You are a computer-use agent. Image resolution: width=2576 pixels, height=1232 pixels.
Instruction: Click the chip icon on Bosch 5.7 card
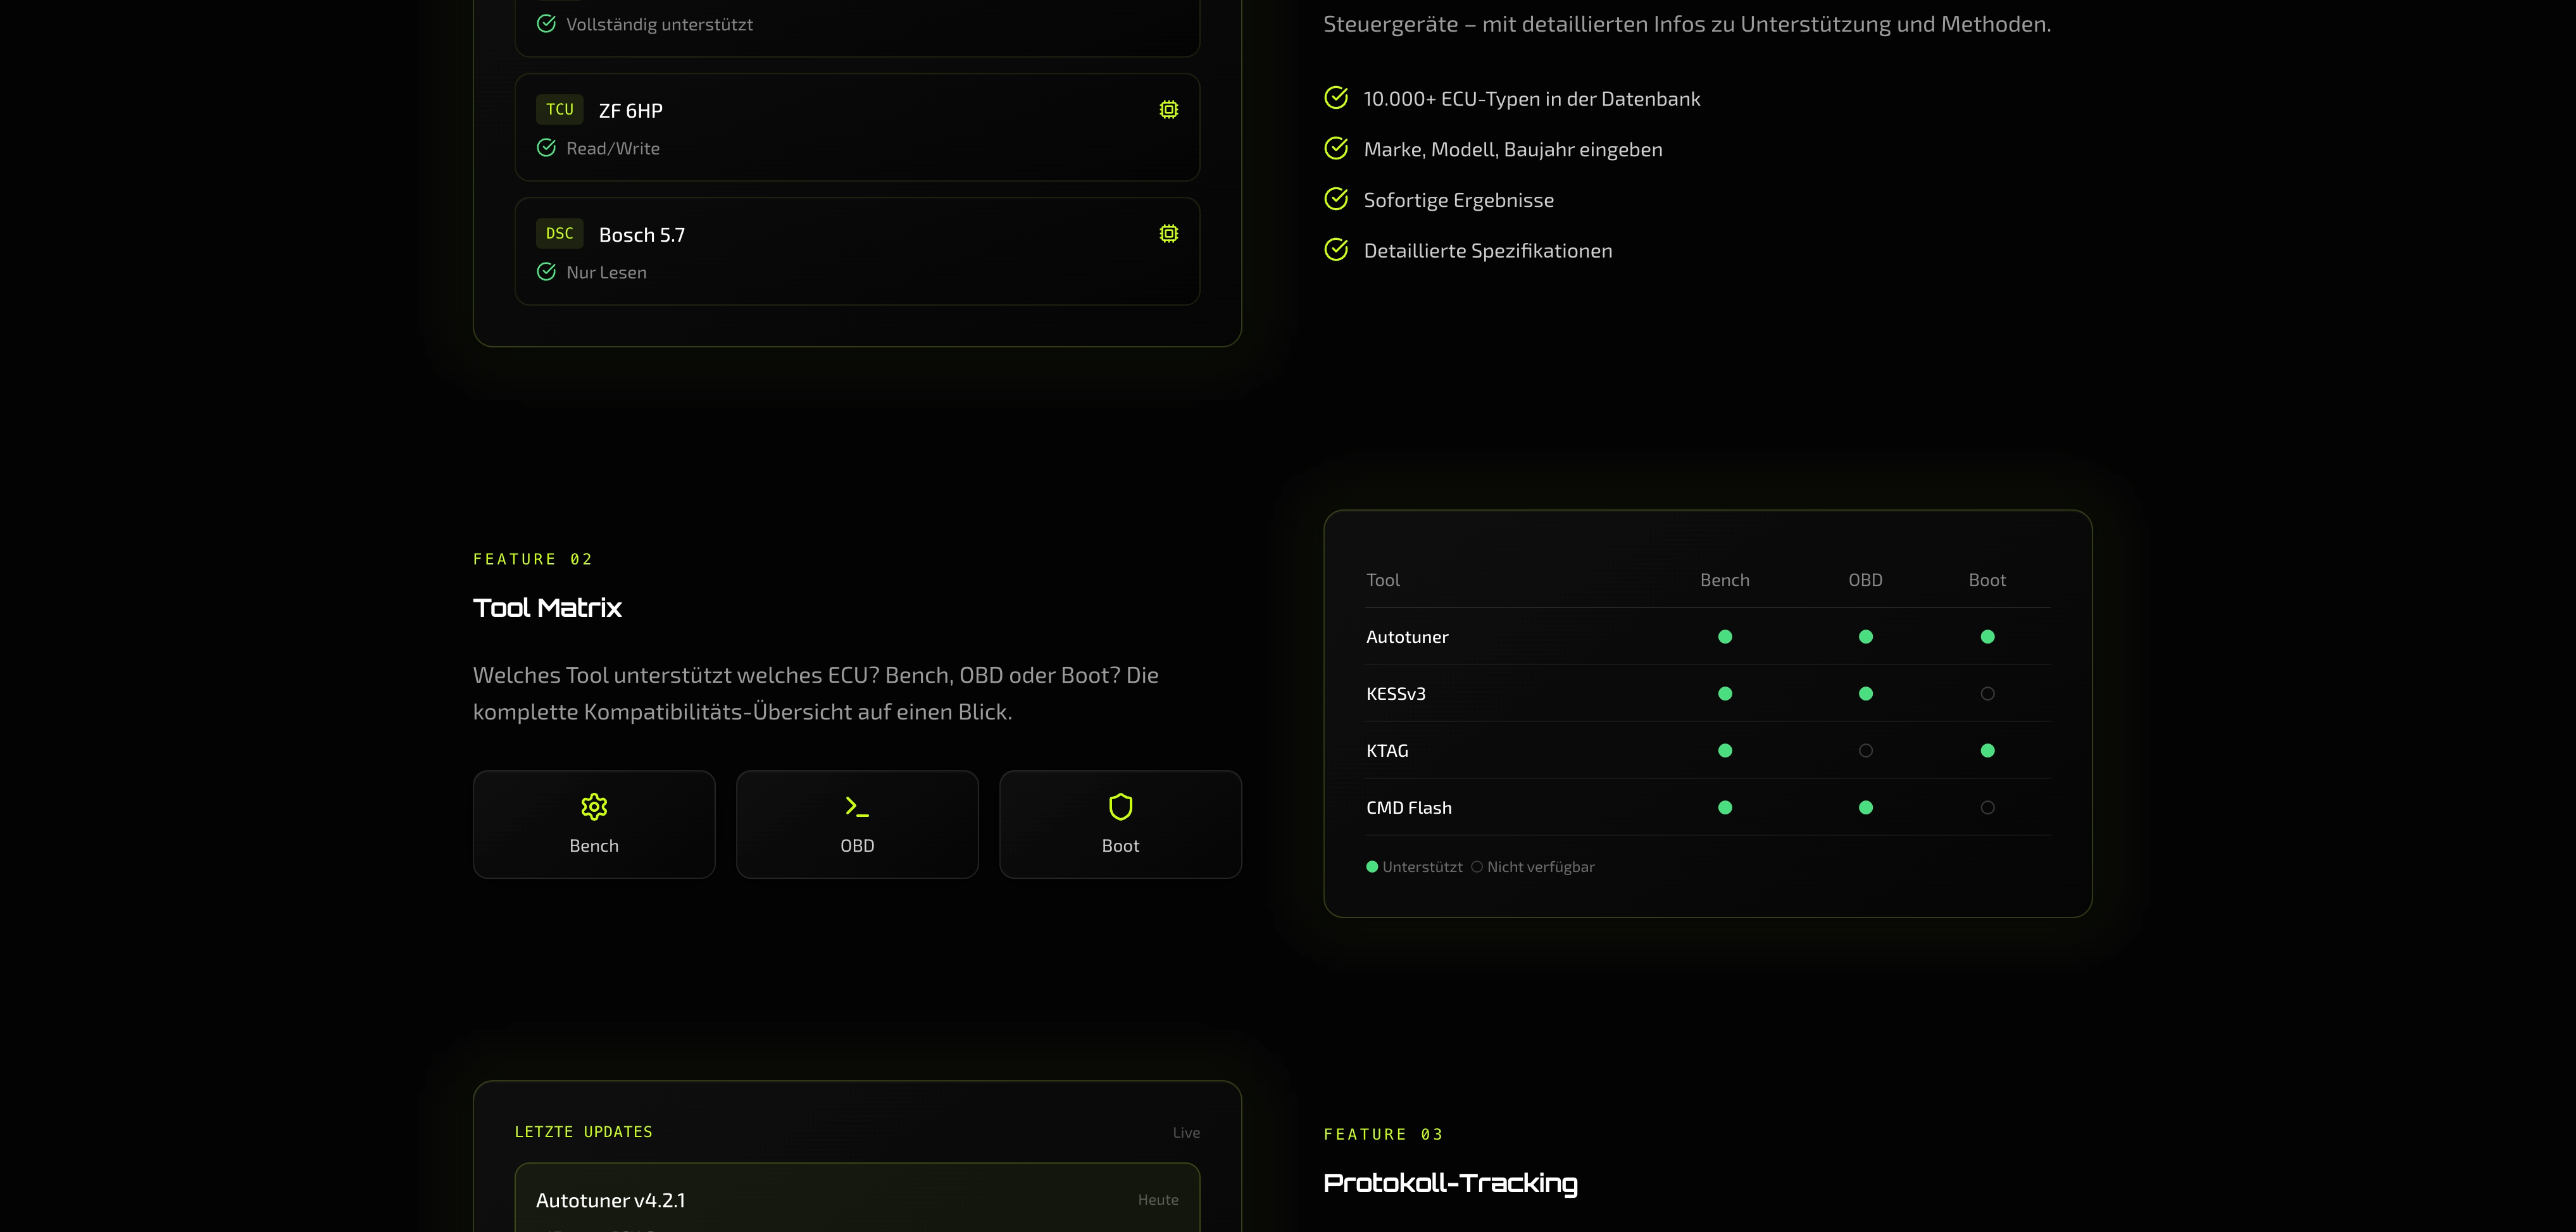click(1168, 234)
